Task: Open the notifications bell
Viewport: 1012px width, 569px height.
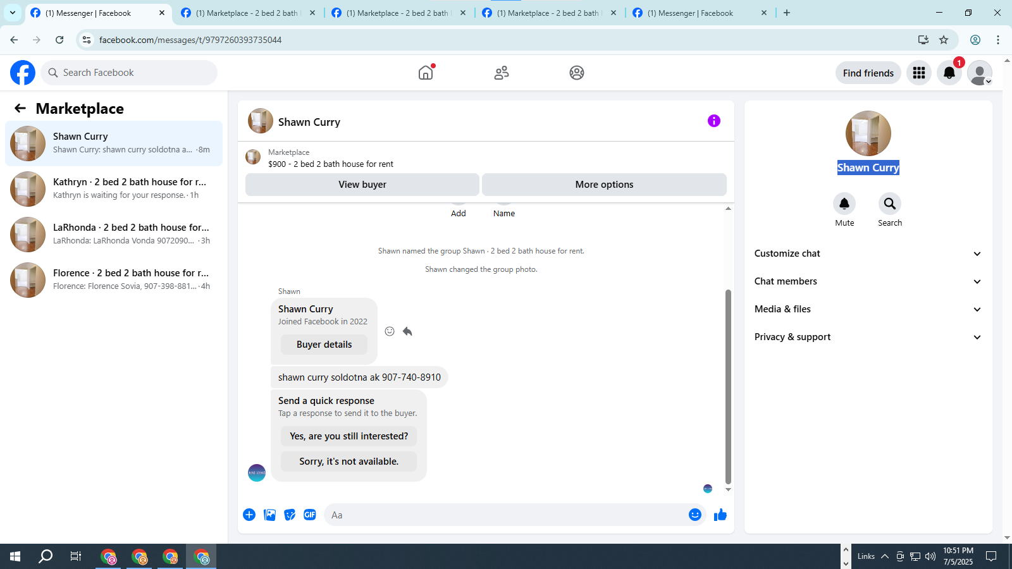Action: pyautogui.click(x=949, y=73)
